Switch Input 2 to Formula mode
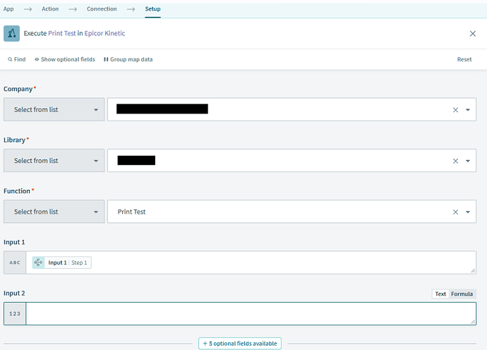This screenshot has width=487, height=350. [x=462, y=294]
